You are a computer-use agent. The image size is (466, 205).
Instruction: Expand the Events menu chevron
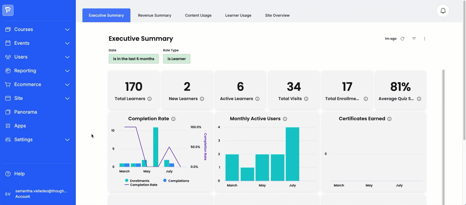(67, 43)
